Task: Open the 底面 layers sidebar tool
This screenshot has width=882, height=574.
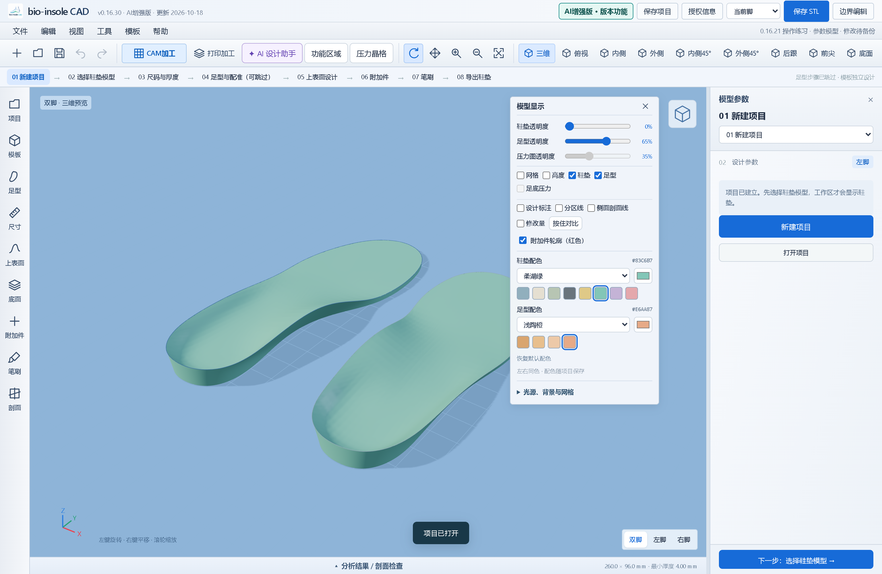Action: [14, 291]
